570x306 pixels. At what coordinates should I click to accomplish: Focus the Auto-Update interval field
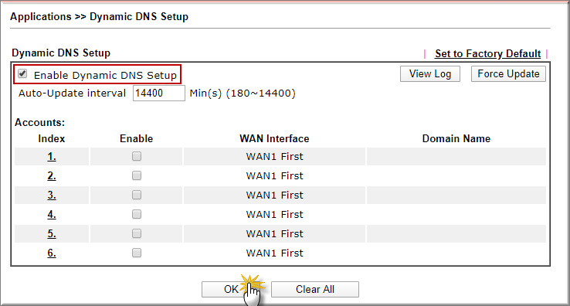159,93
